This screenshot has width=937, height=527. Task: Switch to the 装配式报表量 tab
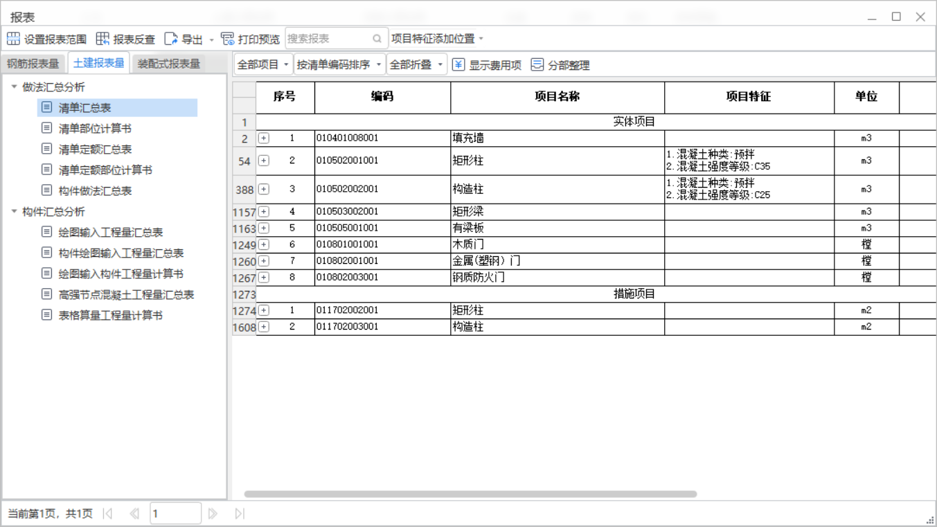click(x=169, y=64)
